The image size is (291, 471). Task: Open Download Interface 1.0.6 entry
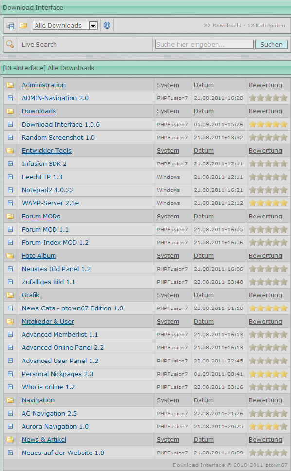tap(61, 124)
